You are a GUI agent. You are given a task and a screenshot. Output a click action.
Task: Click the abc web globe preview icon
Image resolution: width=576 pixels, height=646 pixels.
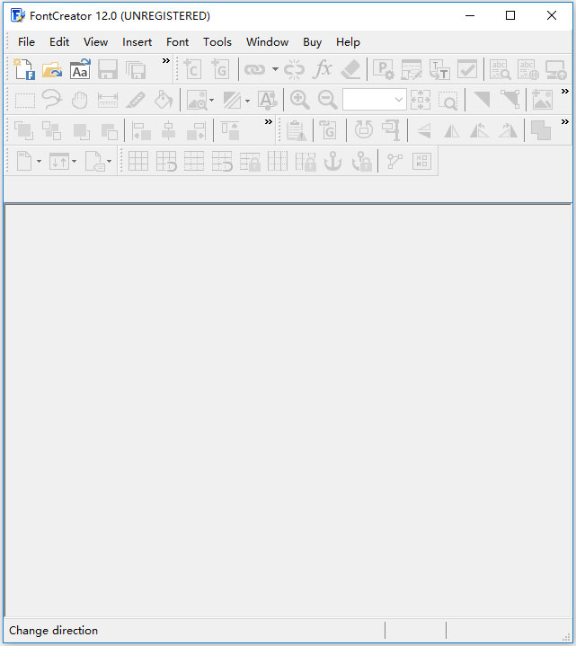[x=528, y=69]
